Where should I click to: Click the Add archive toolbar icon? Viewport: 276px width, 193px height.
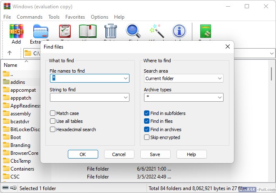click(x=16, y=32)
